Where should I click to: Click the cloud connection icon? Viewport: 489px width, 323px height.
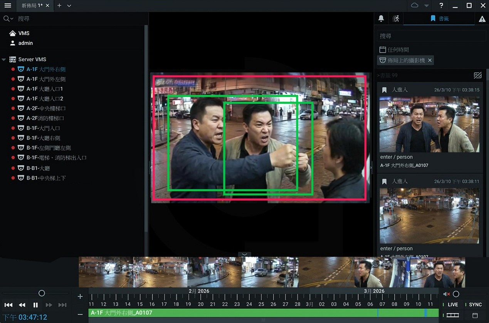click(415, 5)
